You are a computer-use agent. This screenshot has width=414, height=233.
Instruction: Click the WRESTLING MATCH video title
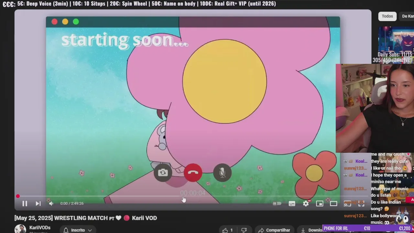point(86,218)
